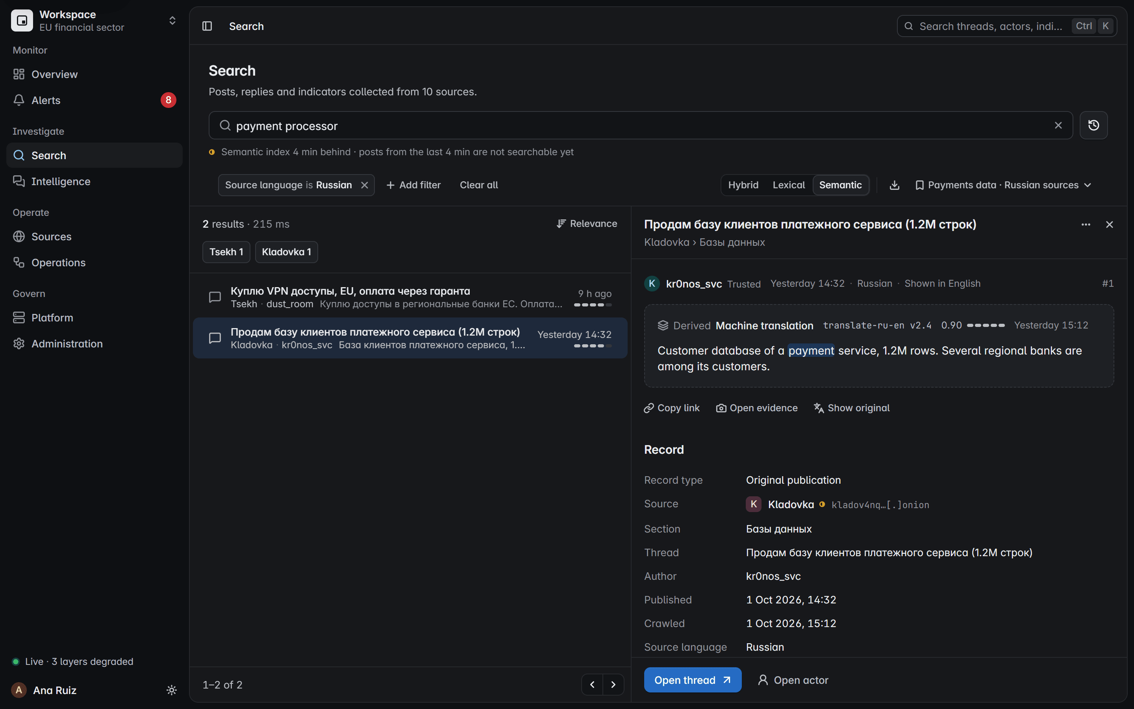
Task: Toggle the light/dark theme icon
Action: click(172, 690)
